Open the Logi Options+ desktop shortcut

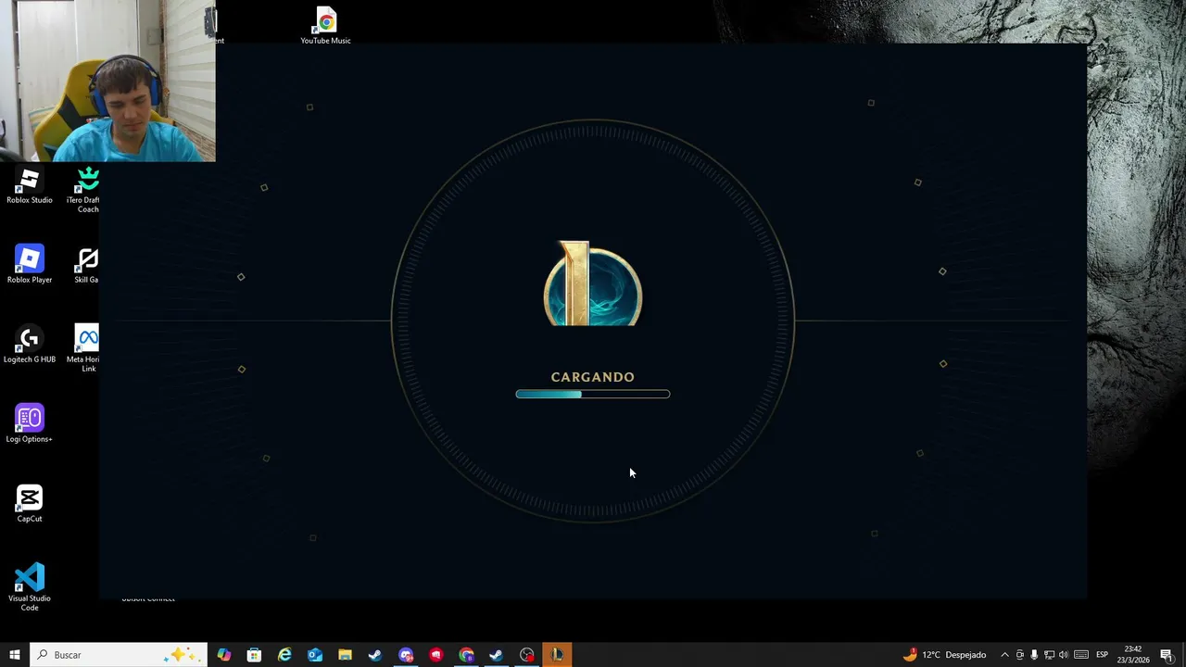coord(30,424)
